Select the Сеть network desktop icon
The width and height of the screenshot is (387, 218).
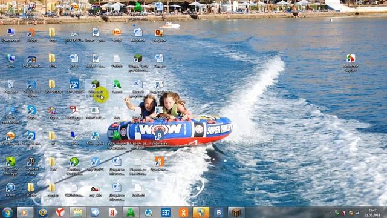(10, 61)
